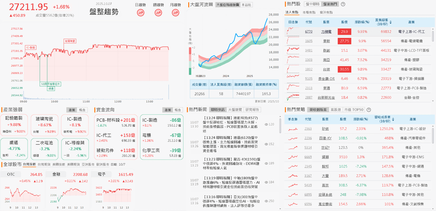Click the 月趨勢 monthly trend arrow icon
The height and width of the screenshot is (211, 436).
coord(176,13)
